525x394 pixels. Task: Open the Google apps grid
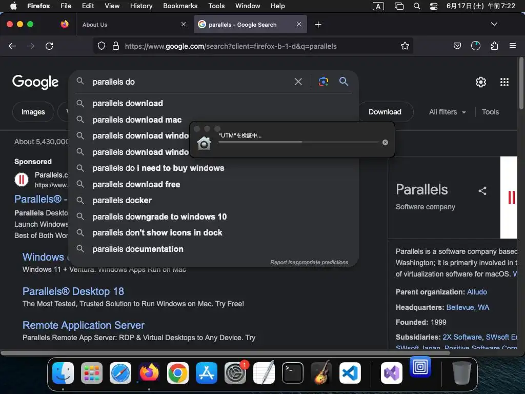tap(504, 82)
